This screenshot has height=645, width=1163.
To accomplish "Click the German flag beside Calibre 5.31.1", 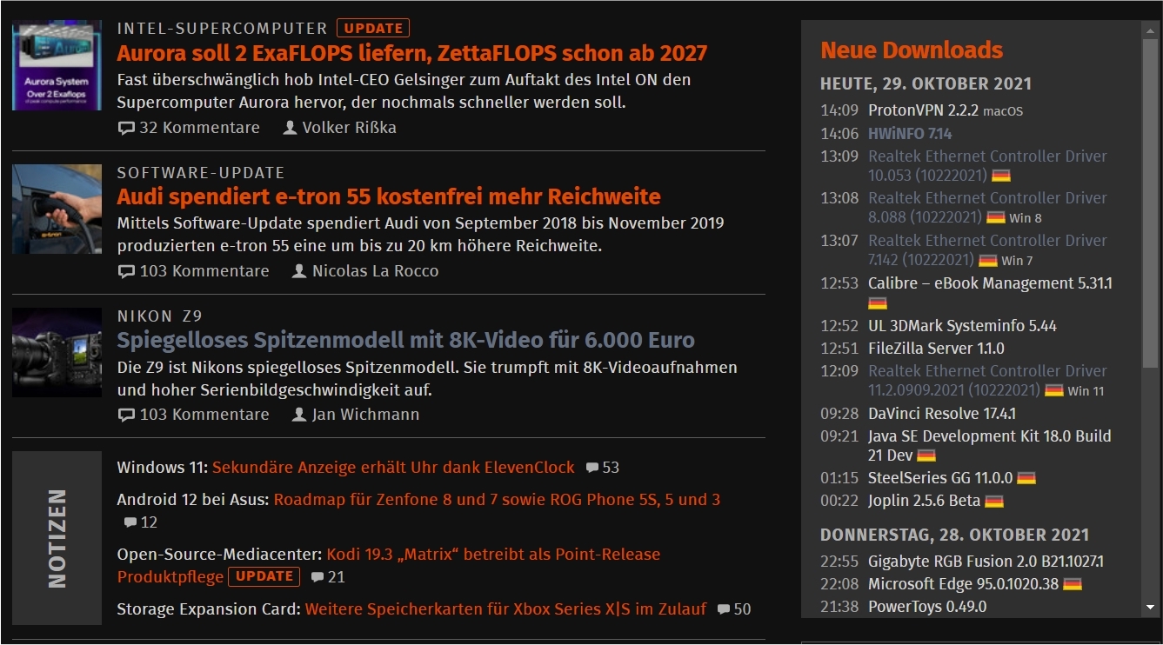I will pyautogui.click(x=878, y=303).
